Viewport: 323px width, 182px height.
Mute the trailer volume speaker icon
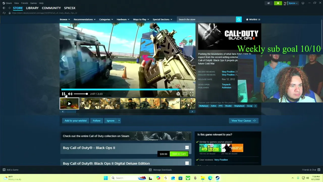pyautogui.click(x=70, y=94)
